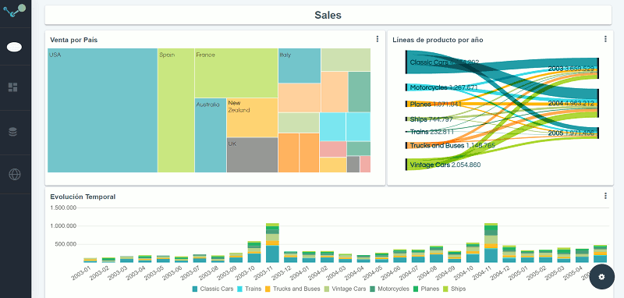Open the database stack icon in sidebar

[12, 132]
